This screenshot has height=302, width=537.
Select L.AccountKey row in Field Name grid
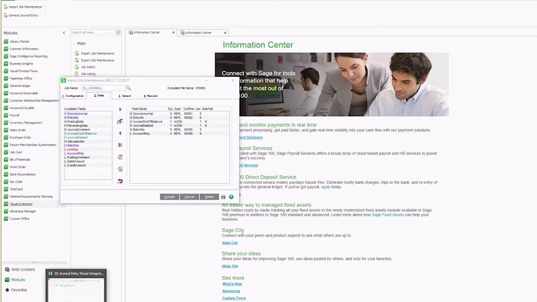pyautogui.click(x=180, y=133)
